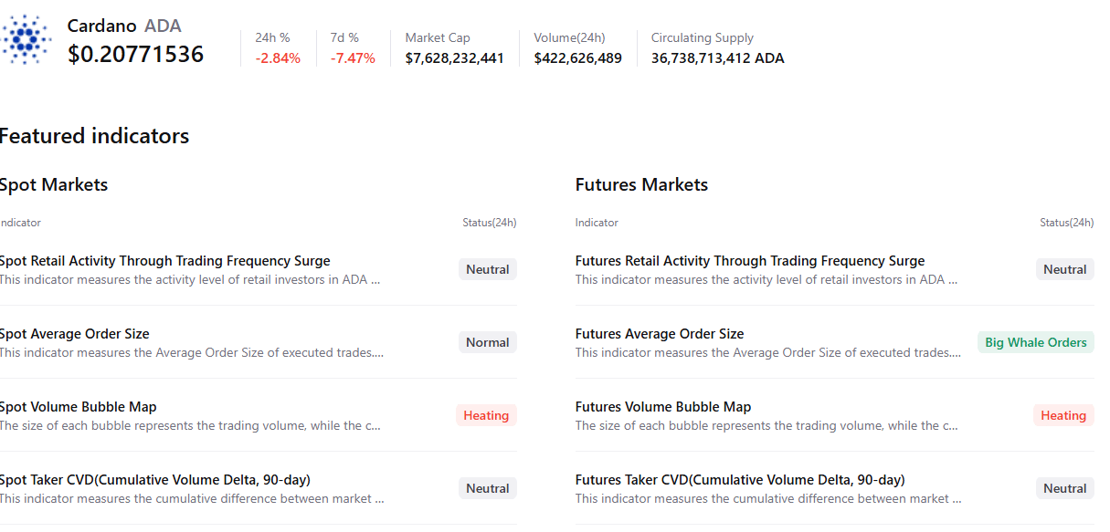
Task: Click the Cardano ADA coin name
Action: click(x=124, y=26)
